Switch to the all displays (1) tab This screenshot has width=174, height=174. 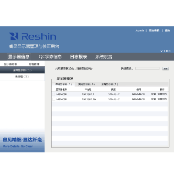click(109, 84)
